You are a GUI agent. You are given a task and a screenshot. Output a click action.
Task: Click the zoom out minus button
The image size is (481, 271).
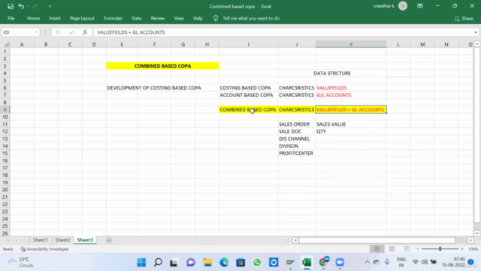[418, 249]
